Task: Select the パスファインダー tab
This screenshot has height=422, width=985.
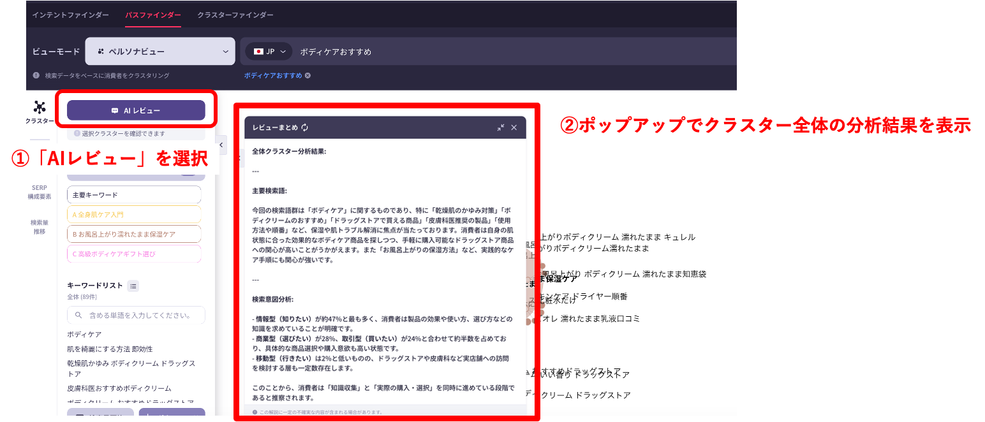Action: pos(153,15)
